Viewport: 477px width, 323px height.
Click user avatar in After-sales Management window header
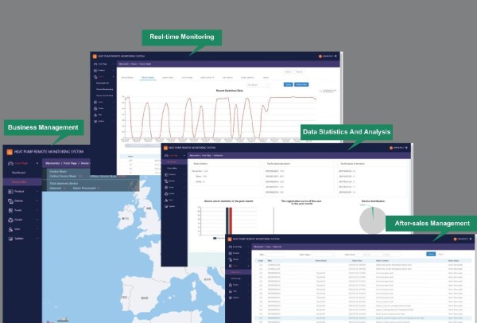[455, 239]
